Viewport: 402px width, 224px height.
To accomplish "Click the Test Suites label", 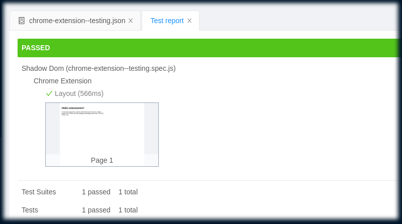I will 39,192.
